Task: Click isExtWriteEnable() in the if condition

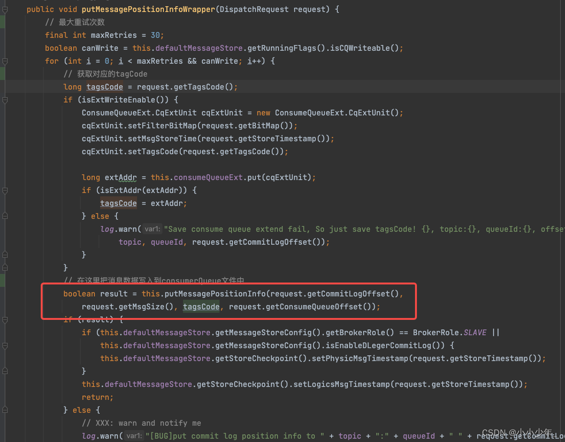Action: [126, 100]
